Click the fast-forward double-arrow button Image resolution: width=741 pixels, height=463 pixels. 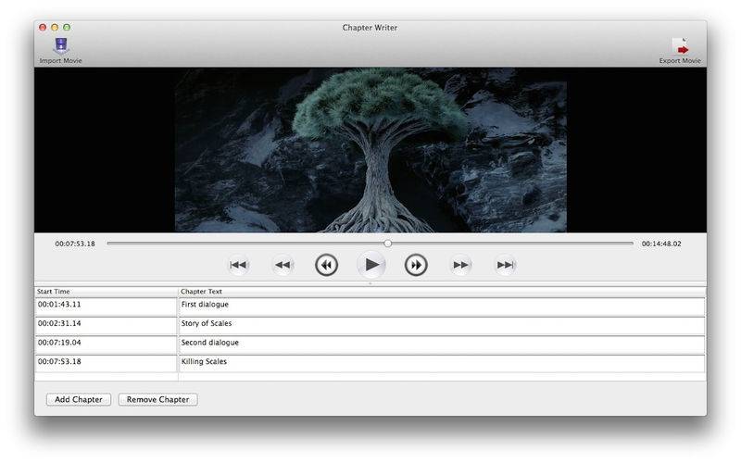tap(460, 265)
